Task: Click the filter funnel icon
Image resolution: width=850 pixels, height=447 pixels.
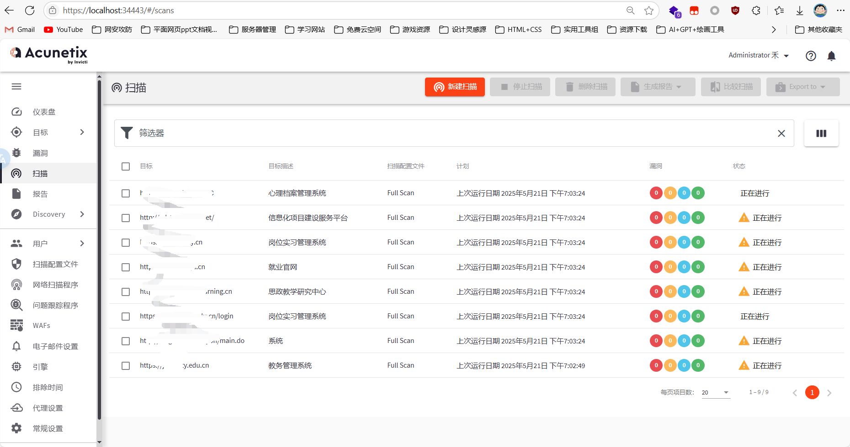Action: (127, 133)
